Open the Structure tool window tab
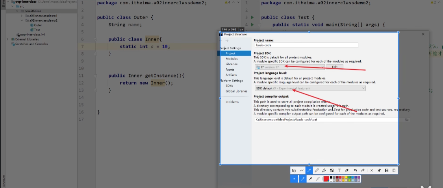Image resolution: width=443 pixels, height=188 pixels. 4,181
